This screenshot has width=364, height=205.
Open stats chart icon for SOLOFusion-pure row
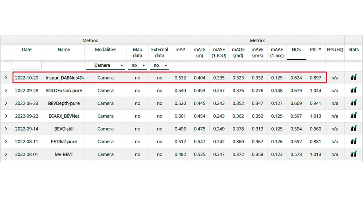point(353,90)
